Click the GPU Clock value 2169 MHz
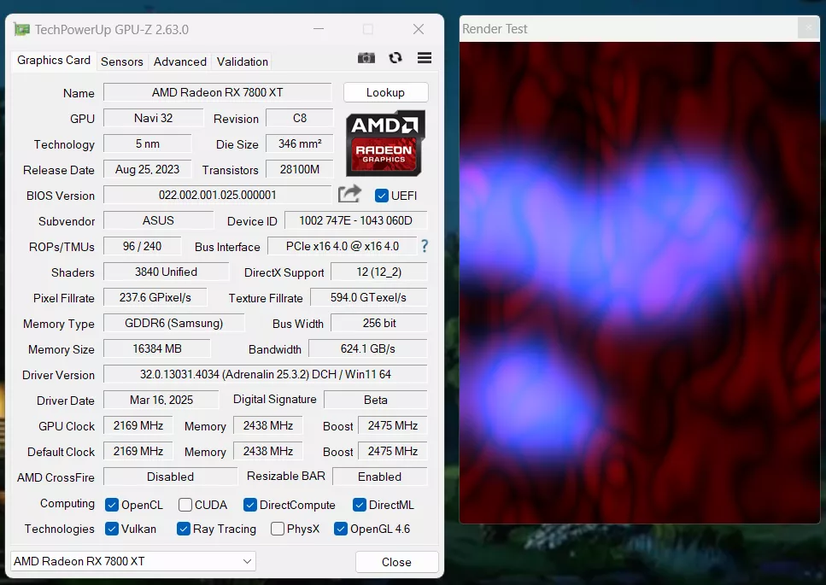This screenshot has width=826, height=585. pos(138,425)
